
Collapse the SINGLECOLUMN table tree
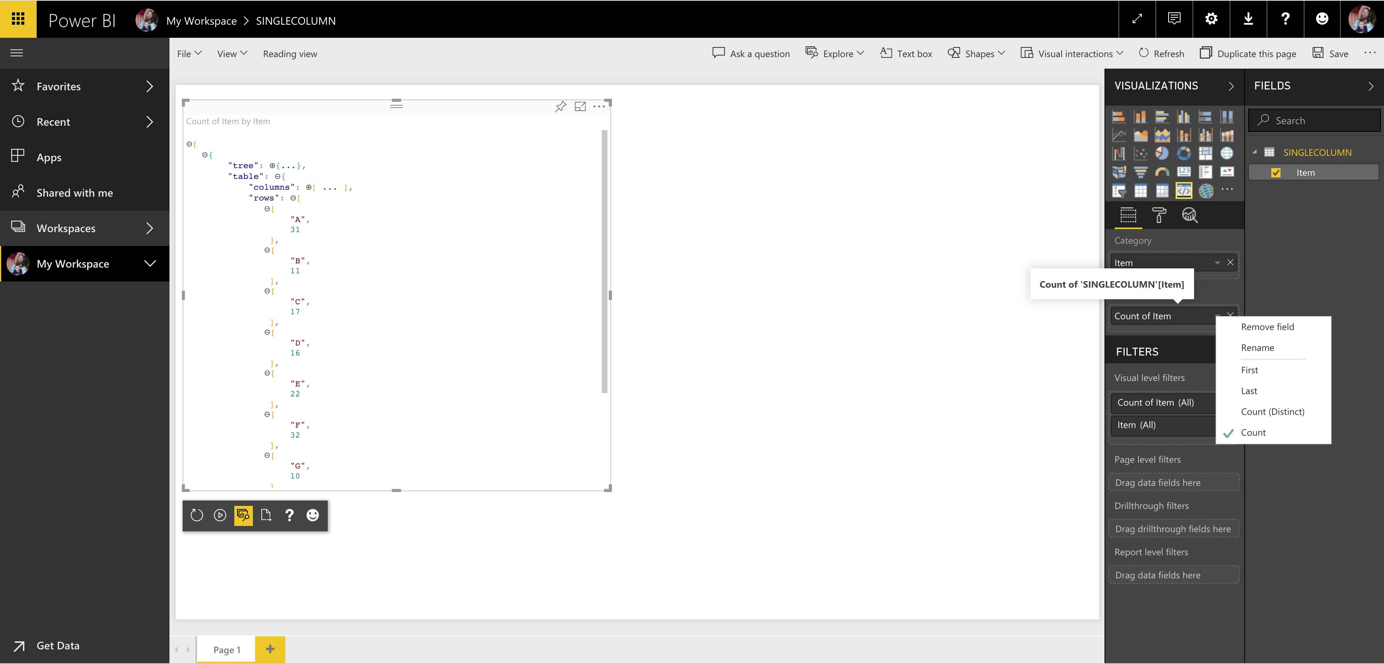1255,152
